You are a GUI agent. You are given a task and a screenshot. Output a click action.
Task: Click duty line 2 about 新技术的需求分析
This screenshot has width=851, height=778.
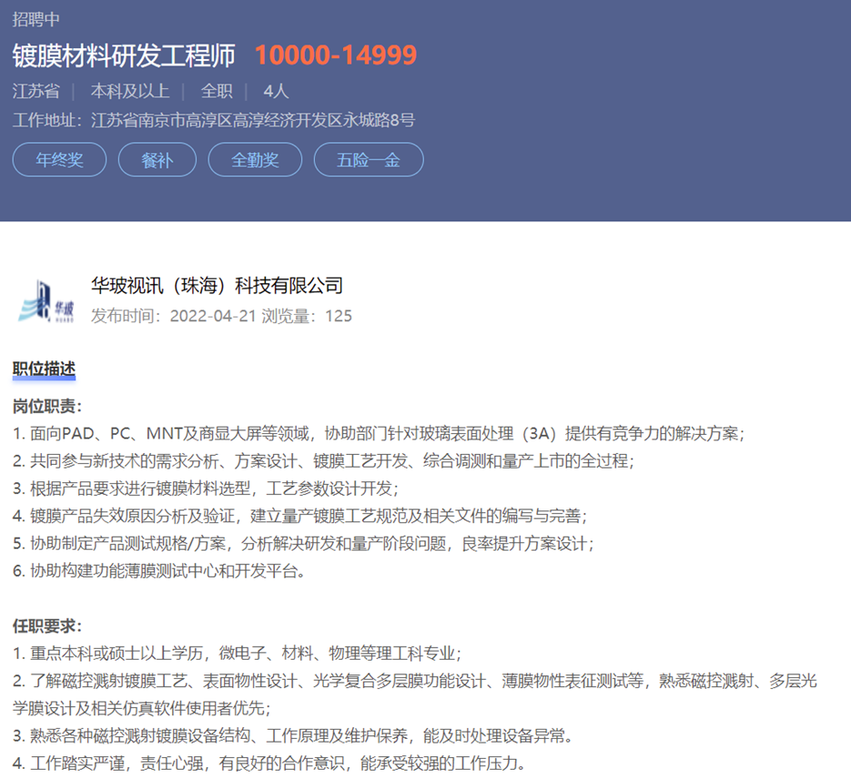[323, 461]
